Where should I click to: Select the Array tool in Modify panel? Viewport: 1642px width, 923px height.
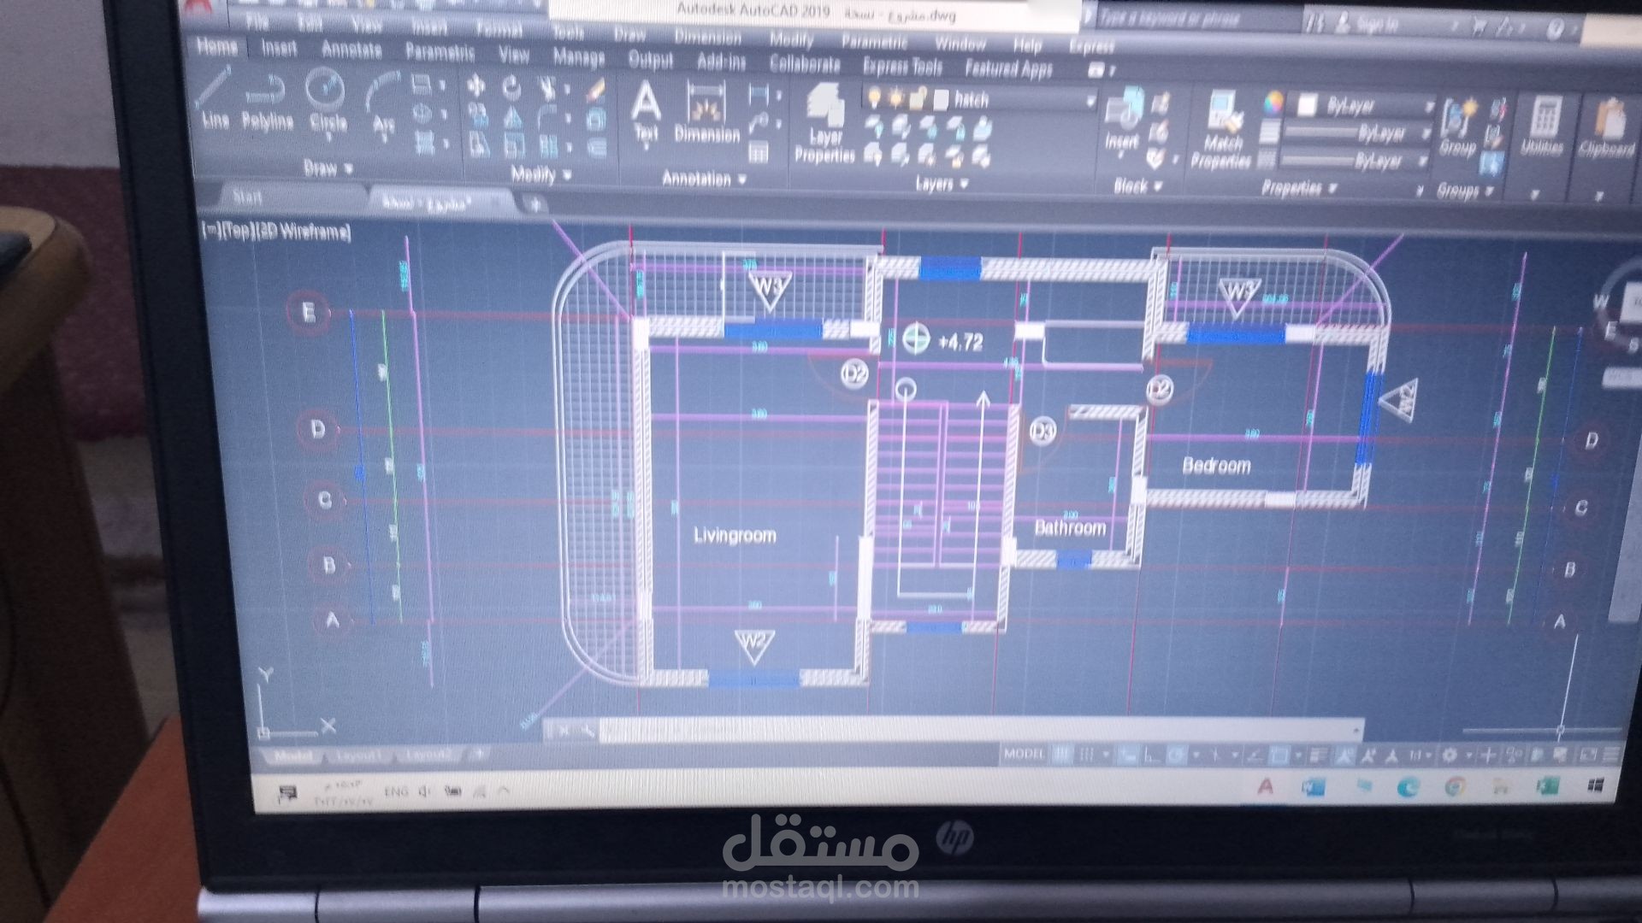548,147
